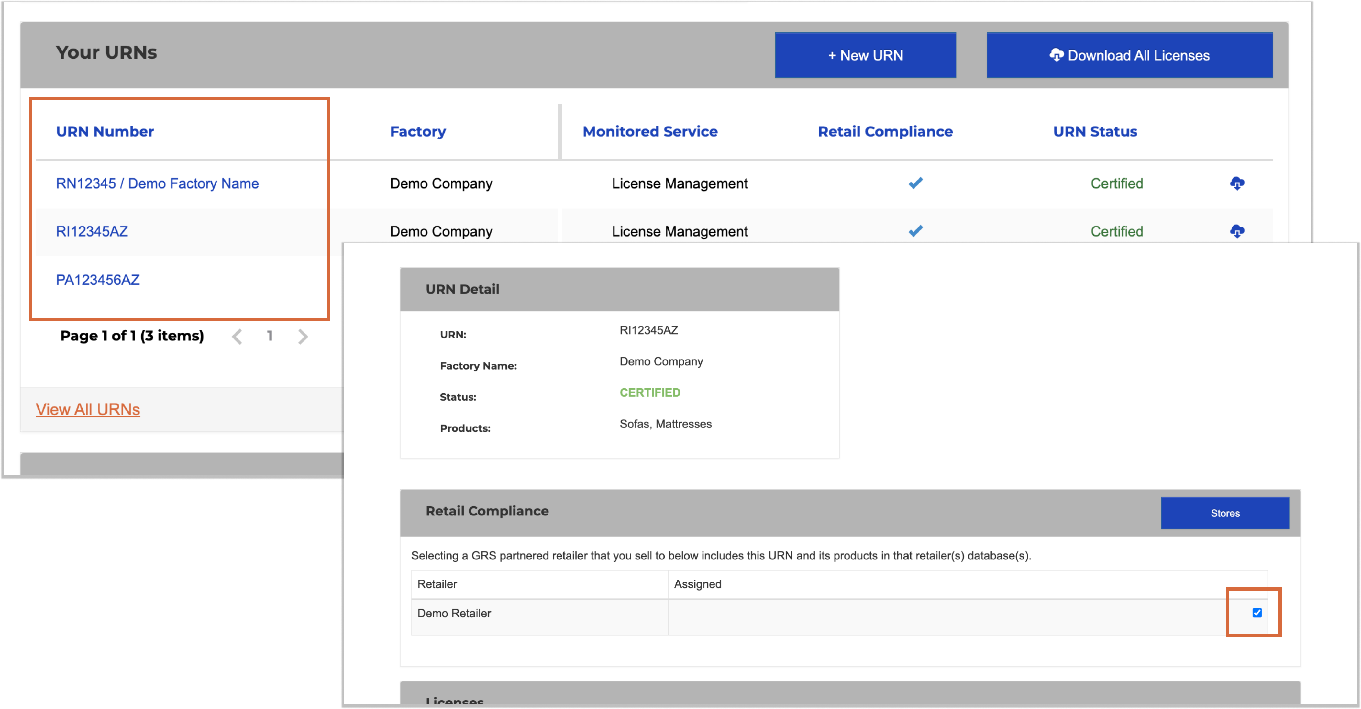This screenshot has height=709, width=1361.
Task: Open the Stores button
Action: click(1224, 513)
